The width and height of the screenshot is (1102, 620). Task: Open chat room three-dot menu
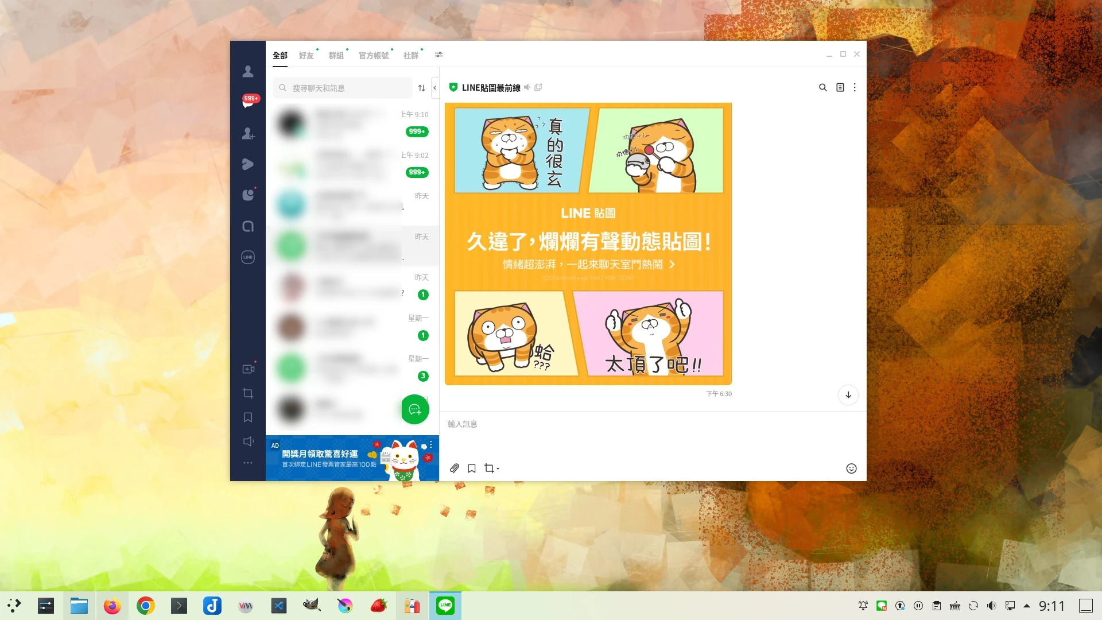click(855, 87)
